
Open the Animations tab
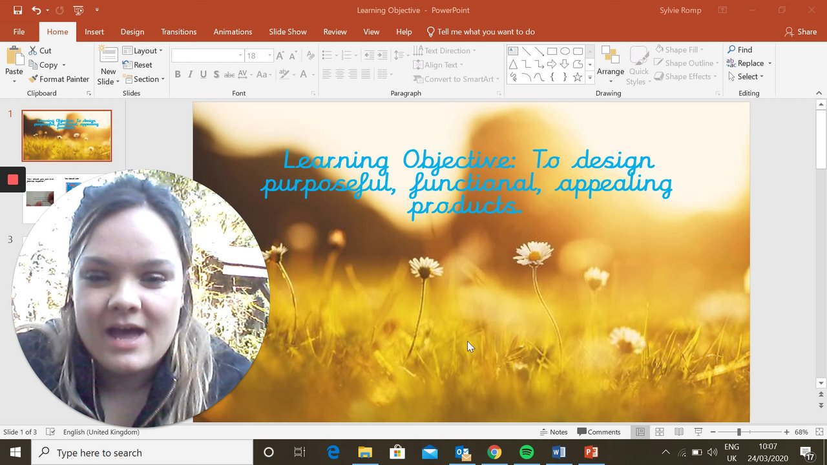click(233, 32)
